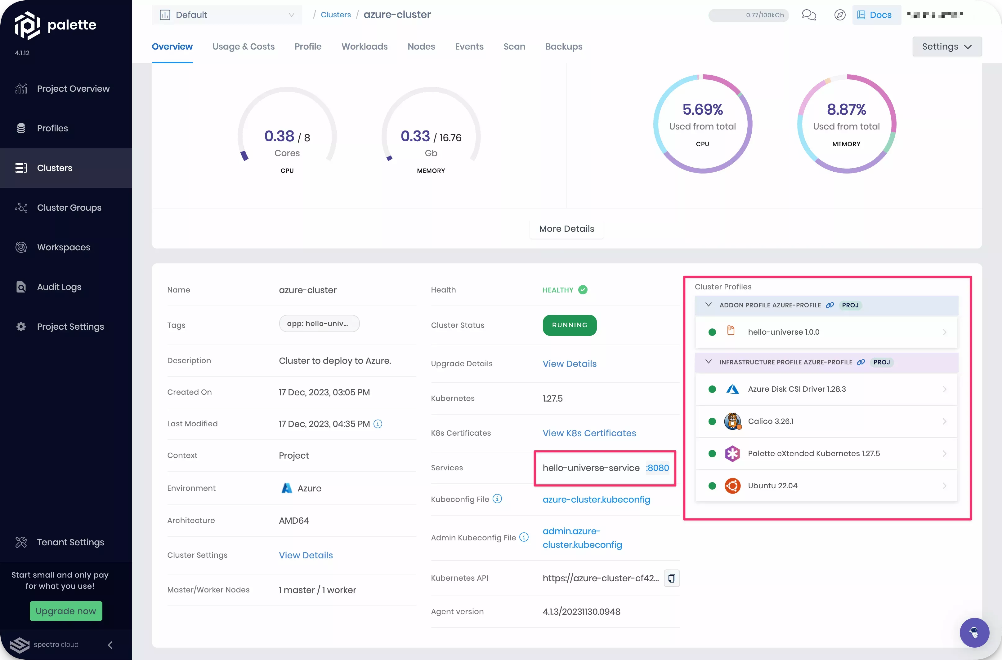Navigate to Audit Logs
The height and width of the screenshot is (660, 1002).
point(59,287)
